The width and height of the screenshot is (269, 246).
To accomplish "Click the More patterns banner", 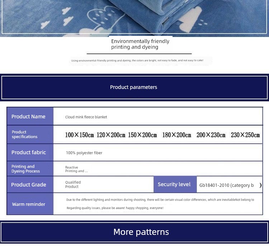I will point(141,232).
